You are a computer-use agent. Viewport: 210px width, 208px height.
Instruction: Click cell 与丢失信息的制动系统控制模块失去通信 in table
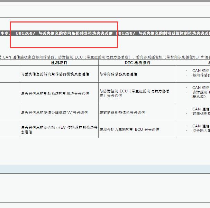click(x=59, y=93)
